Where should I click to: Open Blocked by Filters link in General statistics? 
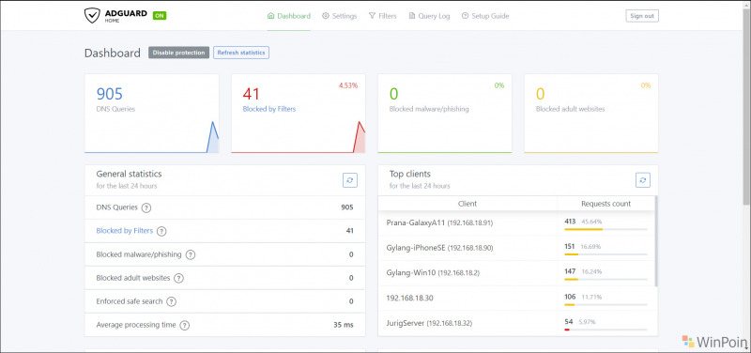125,231
